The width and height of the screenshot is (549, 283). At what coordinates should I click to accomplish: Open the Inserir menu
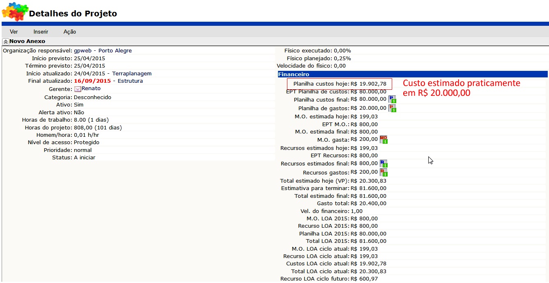(x=41, y=32)
